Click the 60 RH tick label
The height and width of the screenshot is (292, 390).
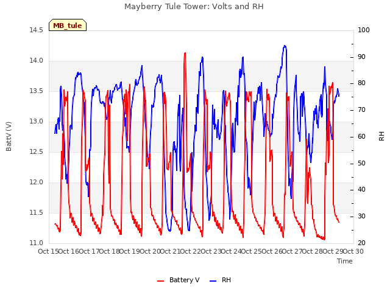pyautogui.click(x=361, y=136)
